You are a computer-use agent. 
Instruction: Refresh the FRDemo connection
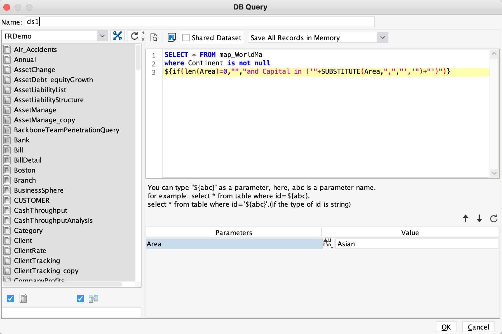(134, 36)
